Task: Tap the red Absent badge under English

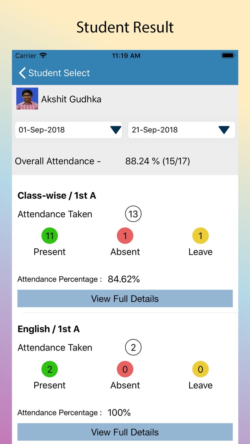Action: (125, 369)
